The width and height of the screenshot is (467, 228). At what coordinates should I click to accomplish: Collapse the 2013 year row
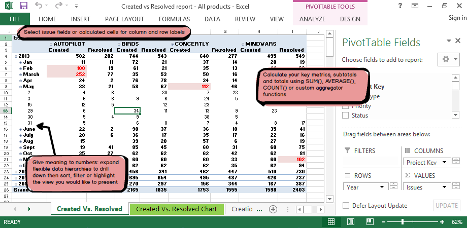[16, 56]
